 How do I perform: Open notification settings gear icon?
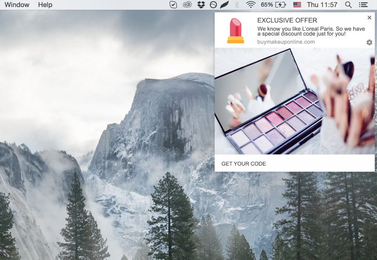(369, 43)
